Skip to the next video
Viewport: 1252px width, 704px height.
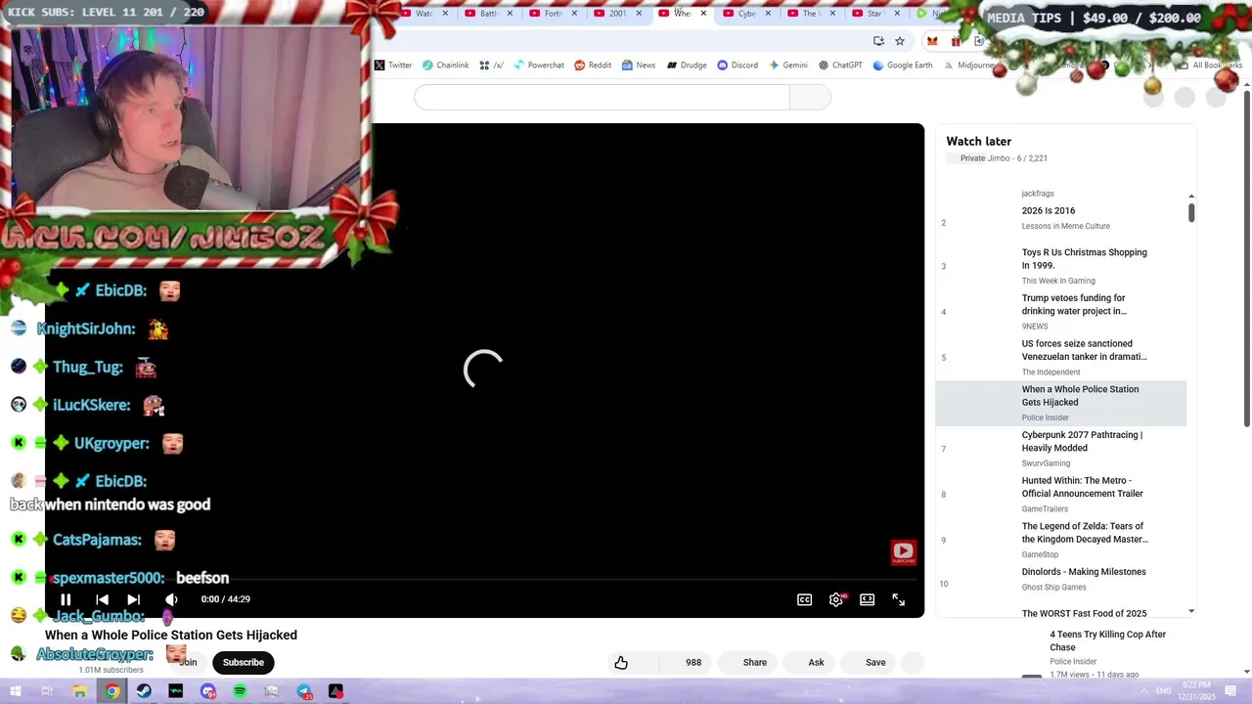click(134, 599)
